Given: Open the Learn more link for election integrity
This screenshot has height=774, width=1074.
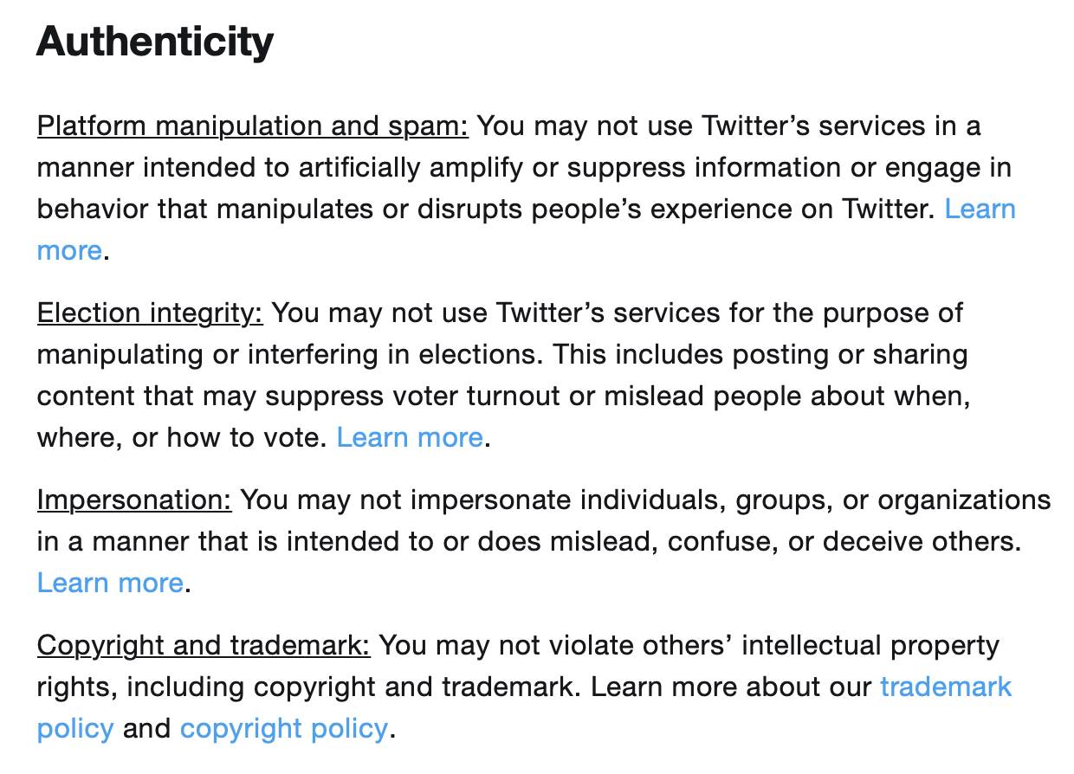Looking at the screenshot, I should tap(409, 437).
